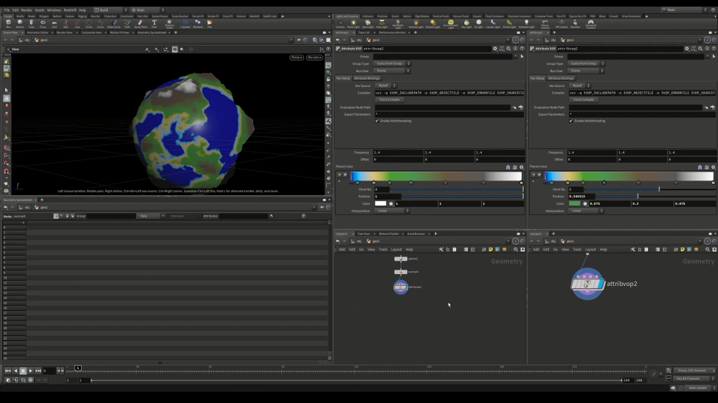Open Collisions shelf tab
This screenshot has width=718, height=403.
(x=367, y=16)
